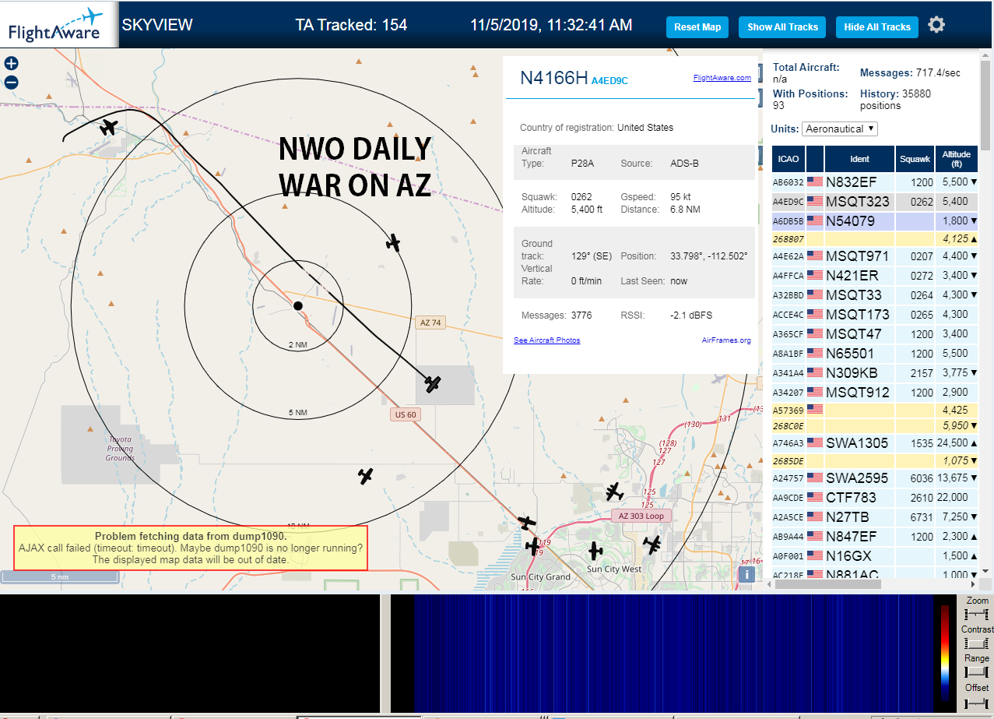Screen dimensions: 994x719
Task: Click the blue info 'i' map attribution icon
Action: click(x=746, y=574)
